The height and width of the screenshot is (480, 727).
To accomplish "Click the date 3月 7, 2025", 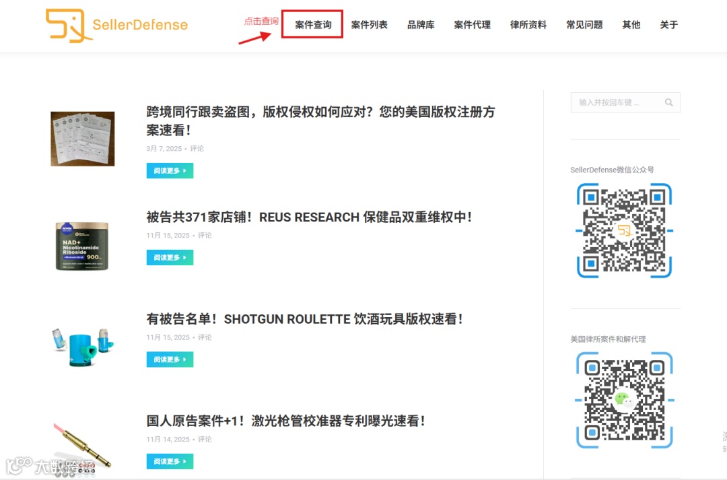I will pos(164,148).
